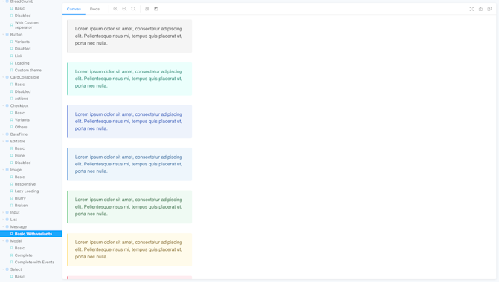This screenshot has width=499, height=282.
Task: Select the Basic With variants story
Action: (31, 234)
